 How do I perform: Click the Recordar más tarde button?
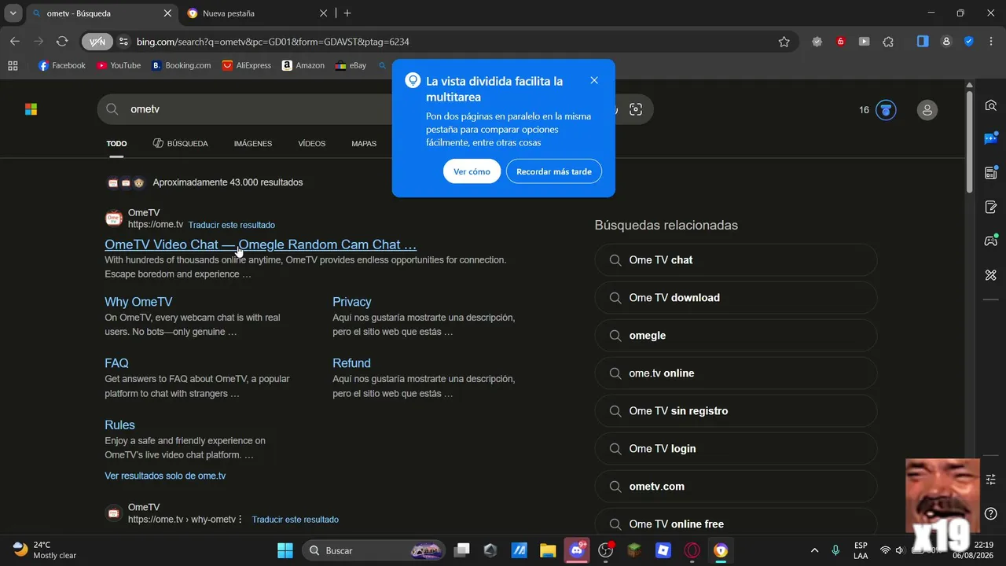[x=554, y=171]
